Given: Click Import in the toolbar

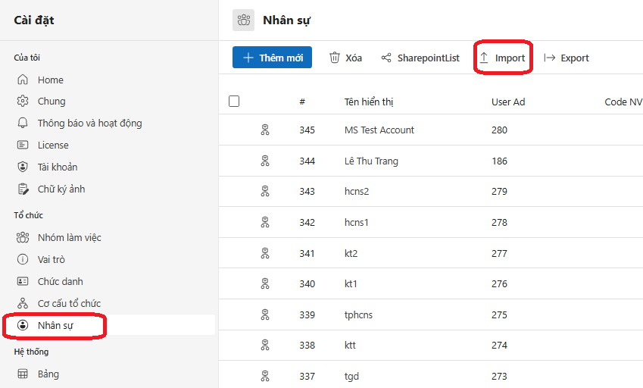Looking at the screenshot, I should [x=502, y=58].
